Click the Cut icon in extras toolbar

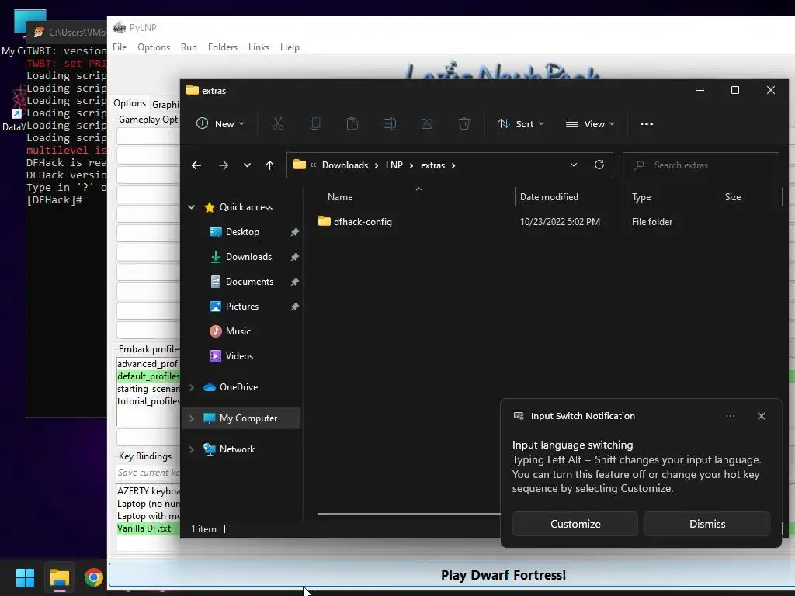point(278,123)
